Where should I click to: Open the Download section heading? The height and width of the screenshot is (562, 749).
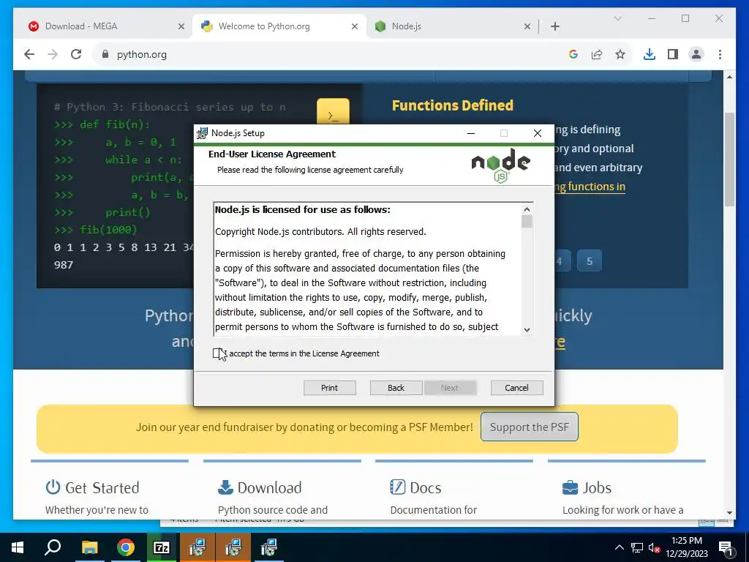pyautogui.click(x=269, y=488)
